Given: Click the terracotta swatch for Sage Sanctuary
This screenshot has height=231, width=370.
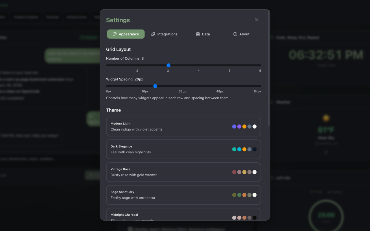Looking at the screenshot, I should click(x=244, y=195).
